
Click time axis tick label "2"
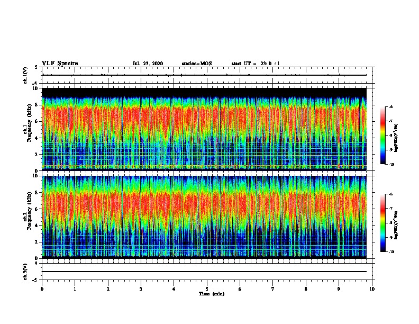click(x=108, y=289)
